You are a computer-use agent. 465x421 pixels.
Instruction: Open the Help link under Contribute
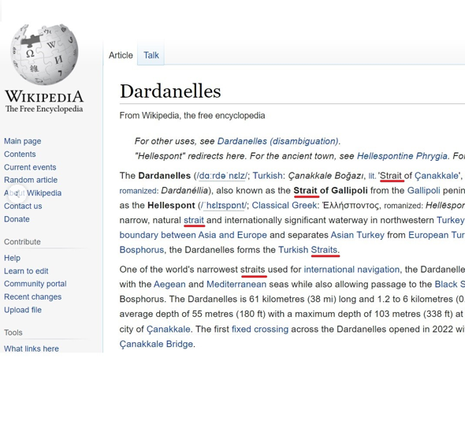(12, 258)
